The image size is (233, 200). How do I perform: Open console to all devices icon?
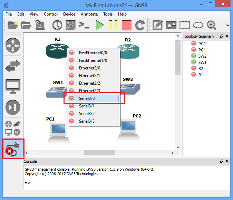tap(84, 25)
